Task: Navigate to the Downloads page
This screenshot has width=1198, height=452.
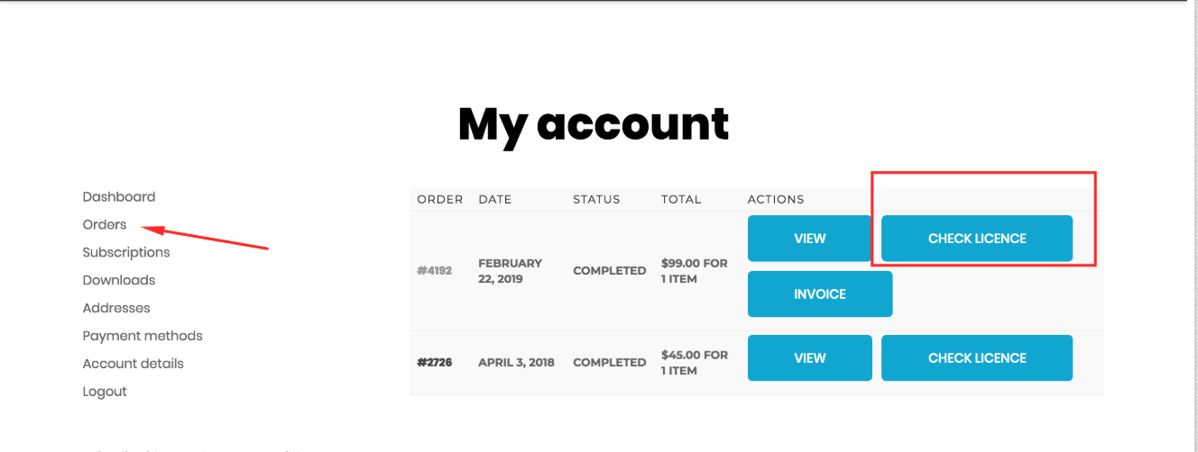Action: point(119,280)
